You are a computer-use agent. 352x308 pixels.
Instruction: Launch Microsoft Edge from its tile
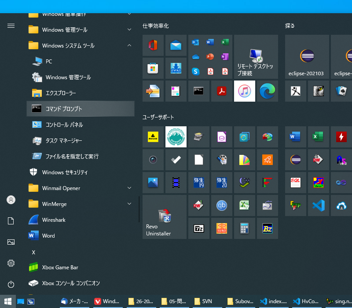pos(268,91)
